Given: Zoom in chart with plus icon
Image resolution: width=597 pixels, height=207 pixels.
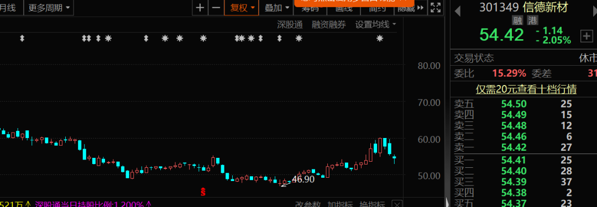Looking at the screenshot, I should point(200,8).
